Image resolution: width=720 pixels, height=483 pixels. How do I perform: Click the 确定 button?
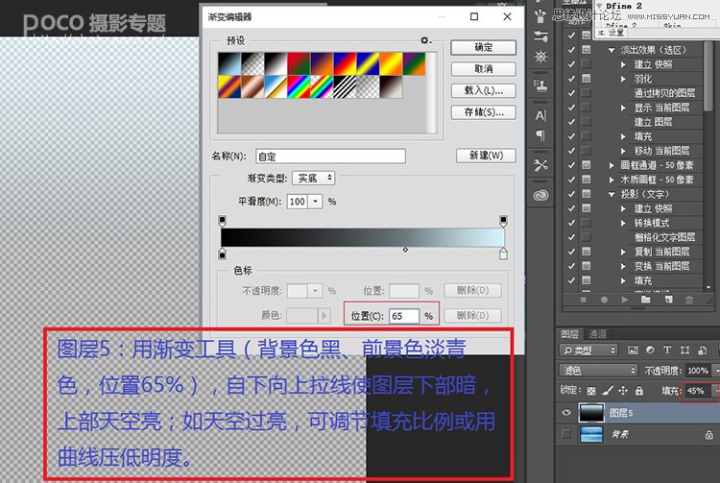(x=484, y=47)
